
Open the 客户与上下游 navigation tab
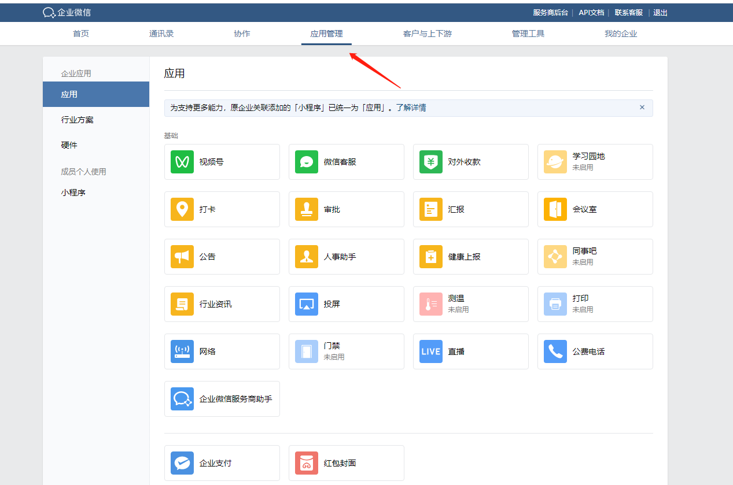coord(427,34)
